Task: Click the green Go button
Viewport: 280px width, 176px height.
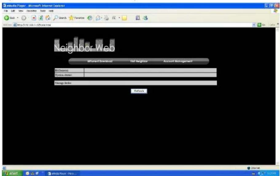Action: click(261, 25)
